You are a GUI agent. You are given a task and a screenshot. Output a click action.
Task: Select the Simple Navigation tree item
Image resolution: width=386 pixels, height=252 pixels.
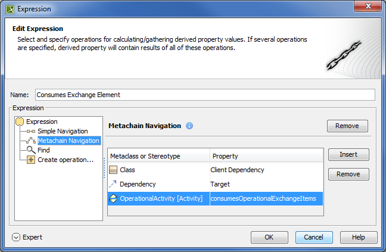63,131
